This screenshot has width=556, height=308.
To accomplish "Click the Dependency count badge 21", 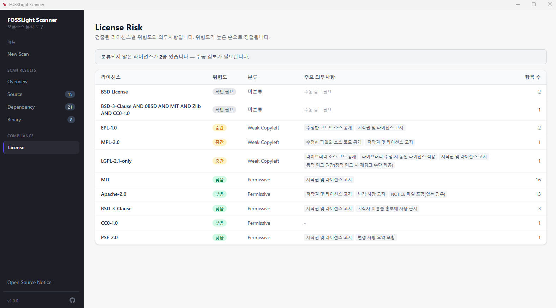I will (x=70, y=107).
